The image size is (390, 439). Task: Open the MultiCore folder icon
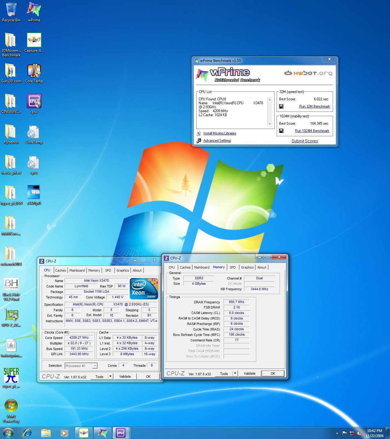pyautogui.click(x=11, y=226)
